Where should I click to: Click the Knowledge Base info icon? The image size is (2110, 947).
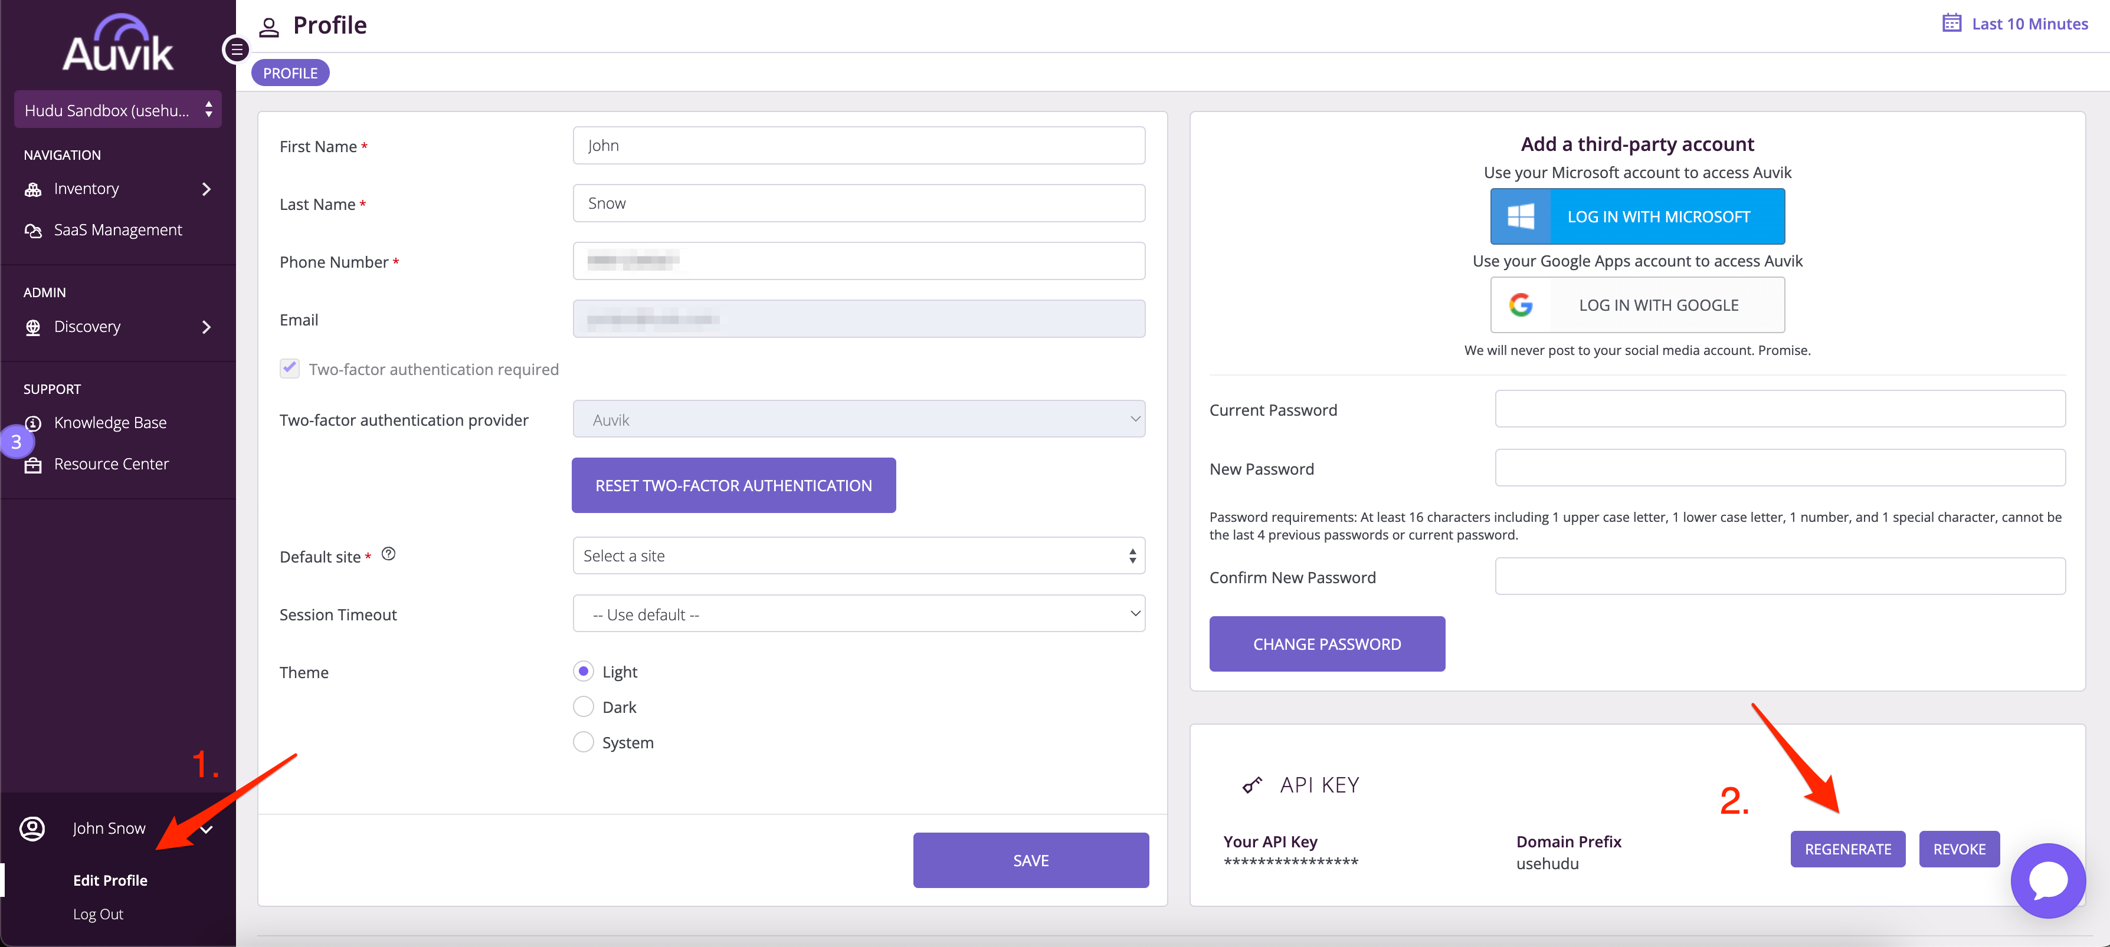tap(34, 423)
